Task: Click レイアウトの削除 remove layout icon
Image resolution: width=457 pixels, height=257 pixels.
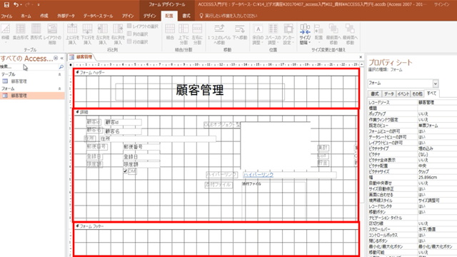Action: coord(52,34)
